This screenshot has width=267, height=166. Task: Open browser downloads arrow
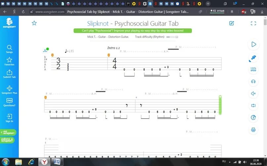(262, 12)
